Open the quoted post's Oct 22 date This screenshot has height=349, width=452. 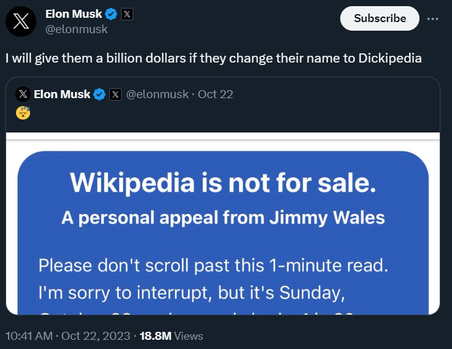(215, 94)
